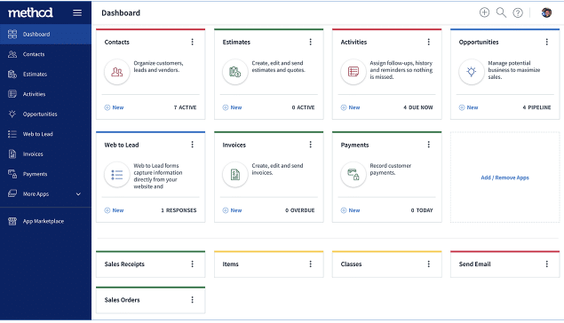The width and height of the screenshot is (564, 323).
Task: Click New on the Activities card
Action: 350,107
